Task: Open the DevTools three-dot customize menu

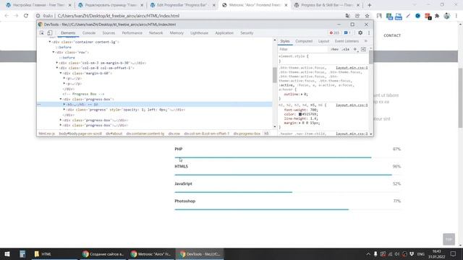Action: coord(369,32)
